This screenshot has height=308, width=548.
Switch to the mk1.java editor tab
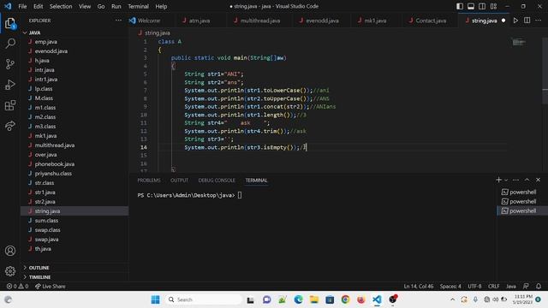click(375, 21)
